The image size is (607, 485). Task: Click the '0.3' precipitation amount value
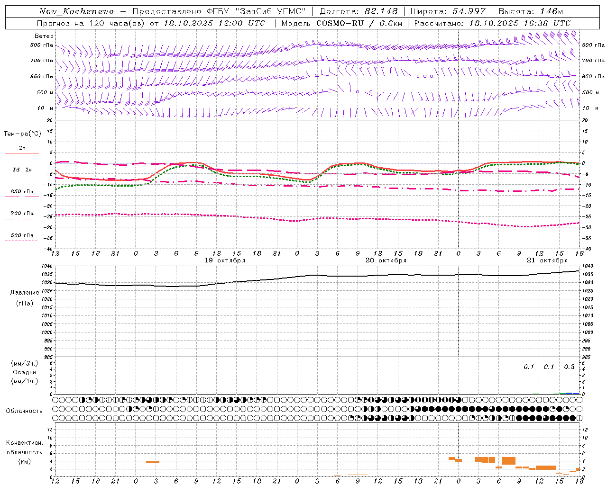point(569,367)
